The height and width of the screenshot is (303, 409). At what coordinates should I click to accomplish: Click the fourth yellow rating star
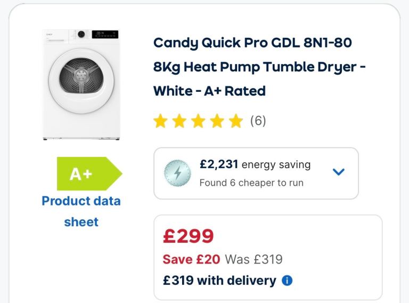click(x=217, y=122)
